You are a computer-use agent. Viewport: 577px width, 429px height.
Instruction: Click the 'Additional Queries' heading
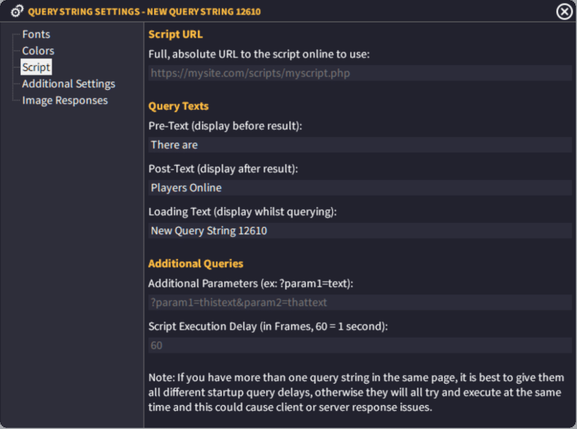pyautogui.click(x=196, y=264)
